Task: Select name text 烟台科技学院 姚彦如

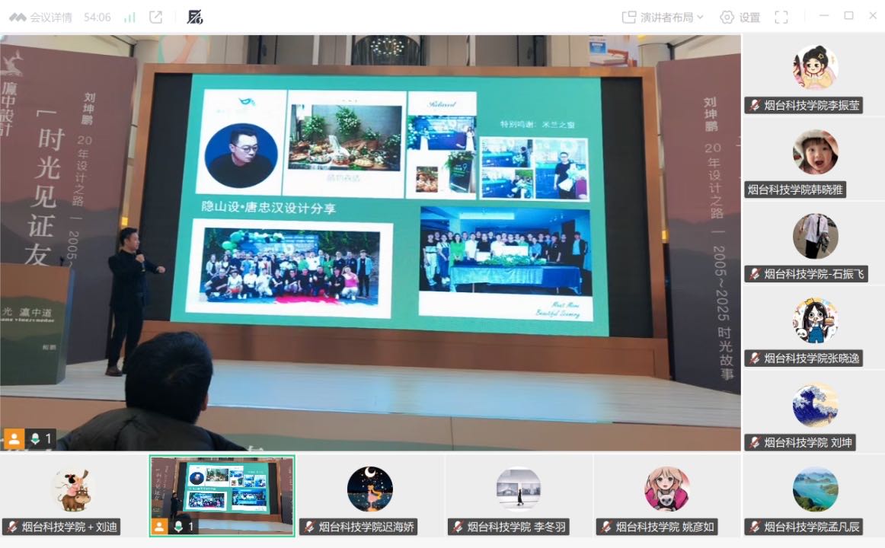Action: [665, 527]
